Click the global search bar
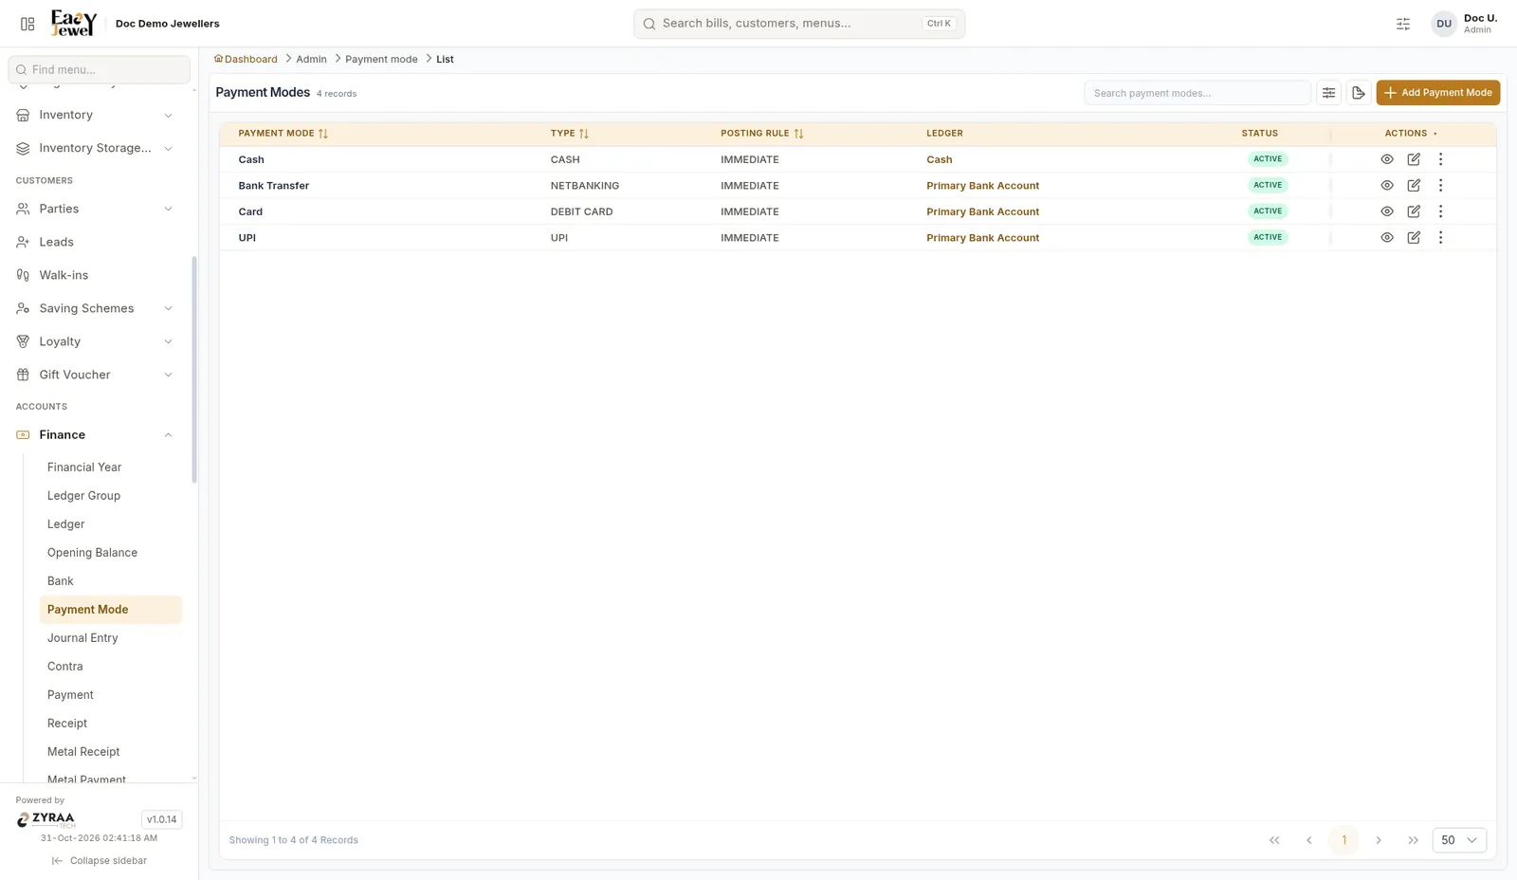 point(799,24)
